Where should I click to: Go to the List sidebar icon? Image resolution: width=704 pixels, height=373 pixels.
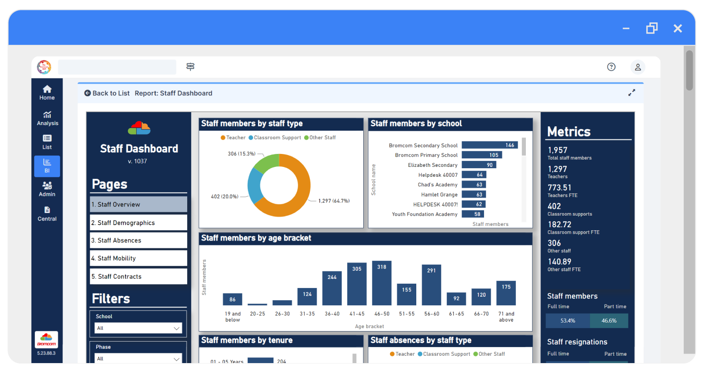(x=47, y=142)
